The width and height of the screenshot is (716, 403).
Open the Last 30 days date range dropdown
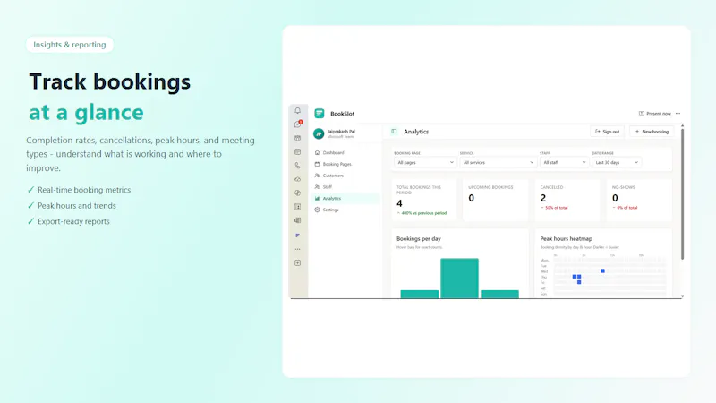[x=617, y=162]
